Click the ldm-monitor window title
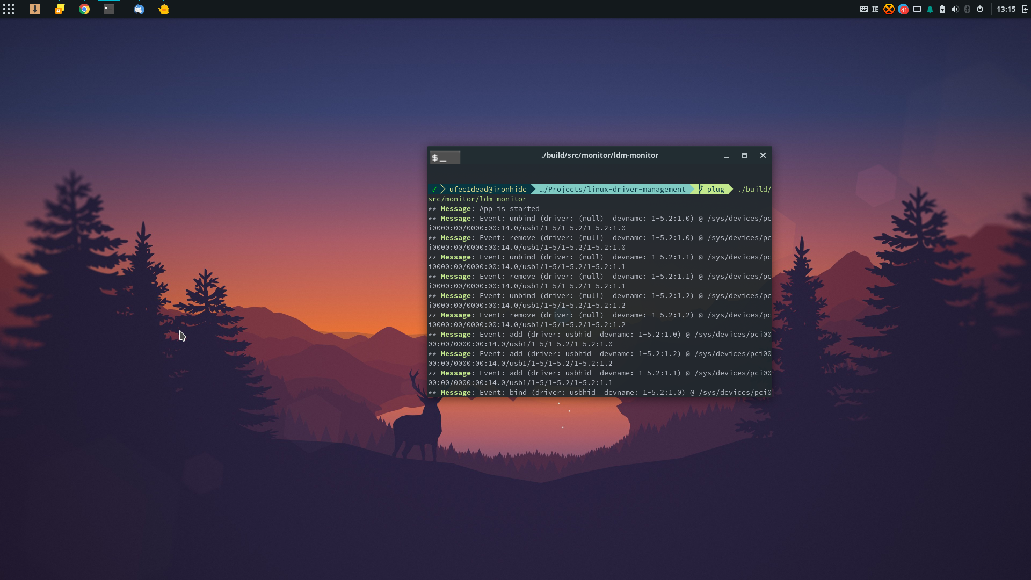This screenshot has width=1031, height=580. tap(599, 155)
